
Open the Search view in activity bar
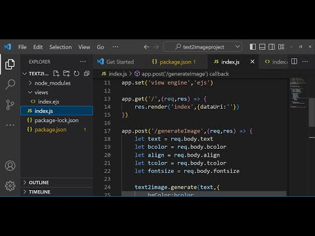10,84
